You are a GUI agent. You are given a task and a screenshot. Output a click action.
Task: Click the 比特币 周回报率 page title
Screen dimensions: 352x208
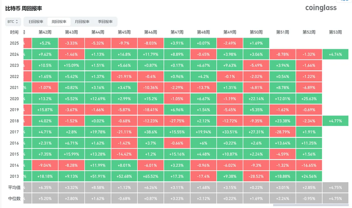click(24, 8)
